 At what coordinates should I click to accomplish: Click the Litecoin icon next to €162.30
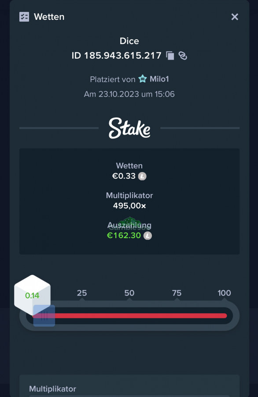coord(148,236)
